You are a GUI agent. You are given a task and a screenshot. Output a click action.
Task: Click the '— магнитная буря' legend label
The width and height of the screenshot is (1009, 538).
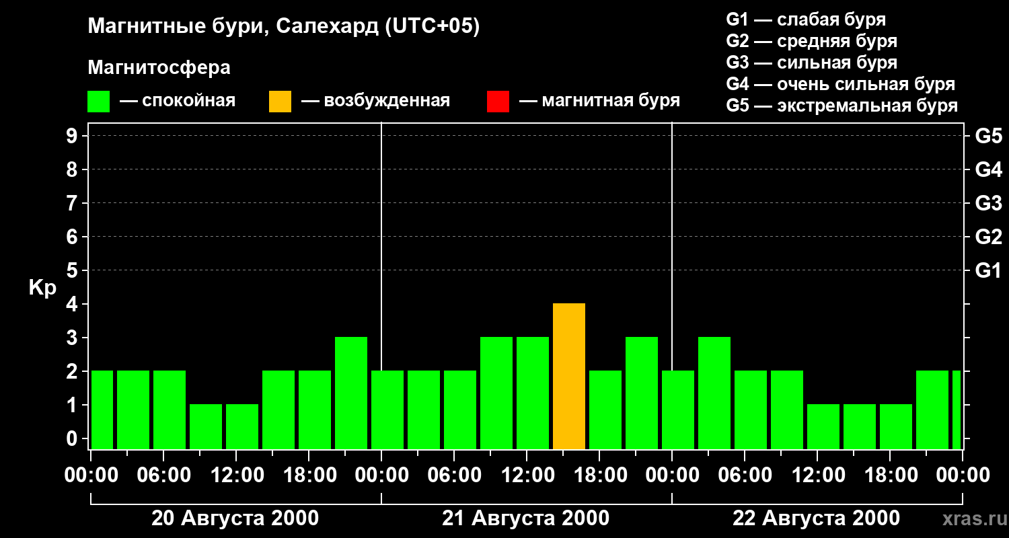tap(599, 102)
